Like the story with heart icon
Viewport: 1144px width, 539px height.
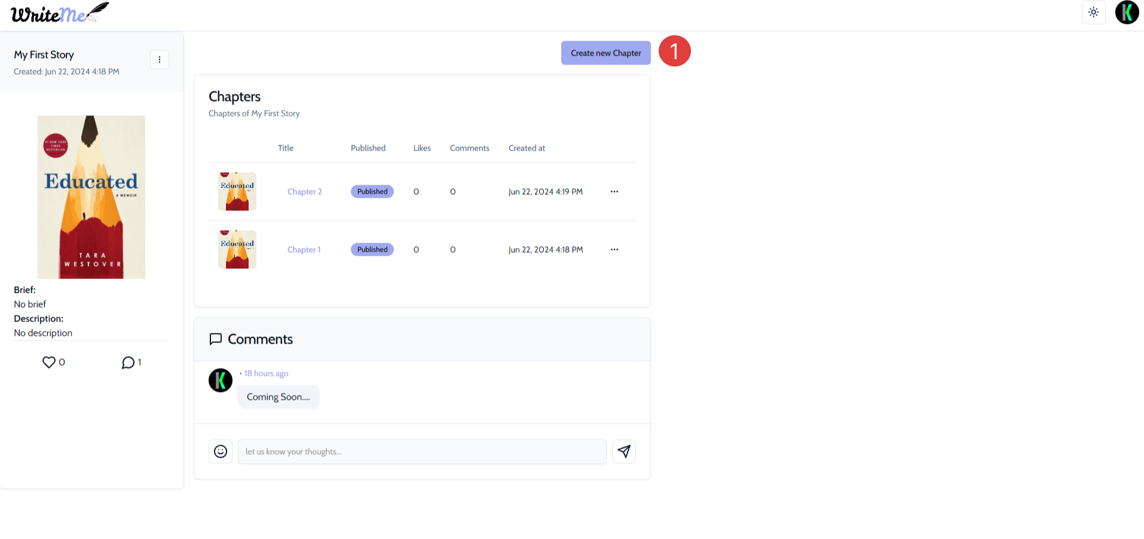tap(49, 362)
